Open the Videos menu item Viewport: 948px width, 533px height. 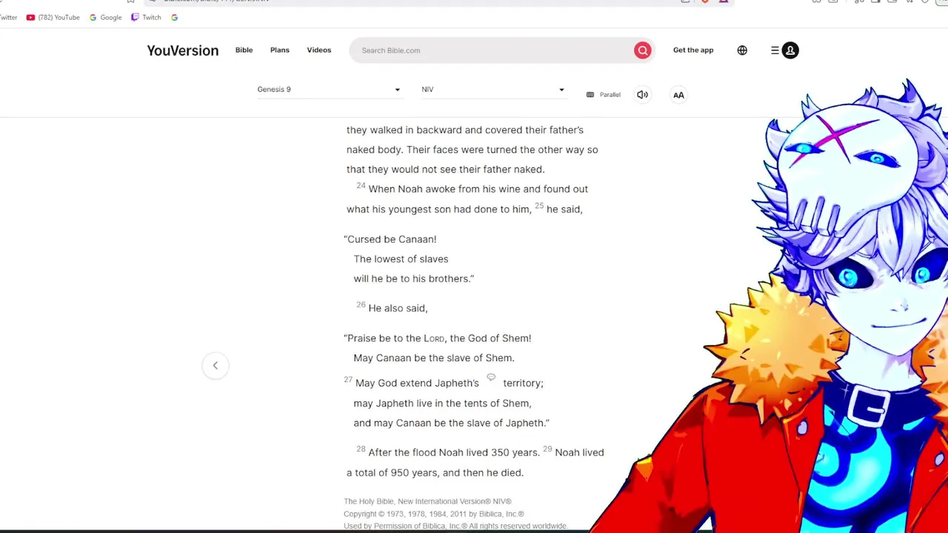(x=319, y=50)
